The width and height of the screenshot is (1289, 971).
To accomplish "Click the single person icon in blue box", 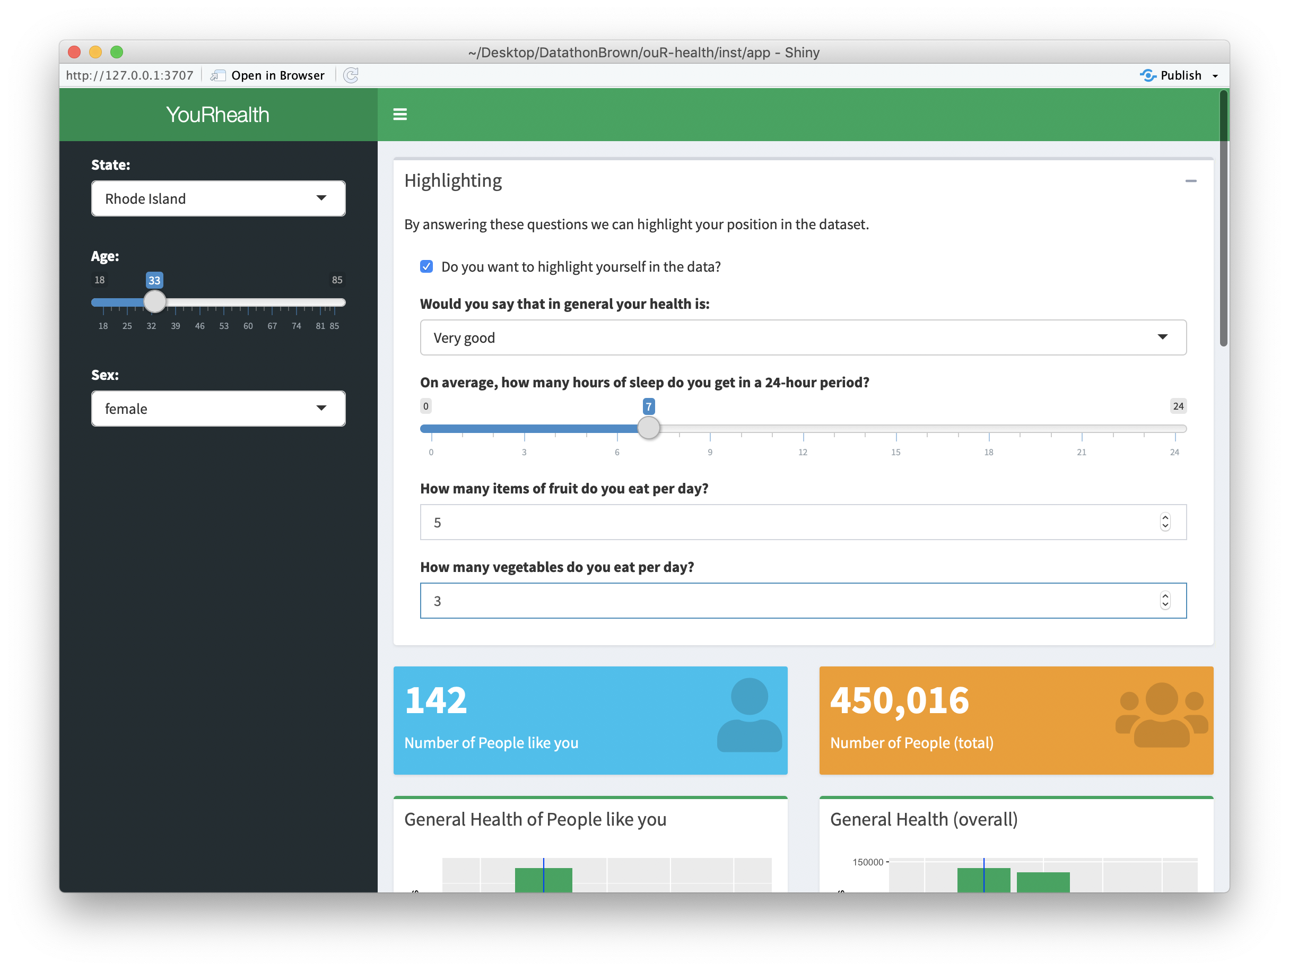I will point(749,715).
